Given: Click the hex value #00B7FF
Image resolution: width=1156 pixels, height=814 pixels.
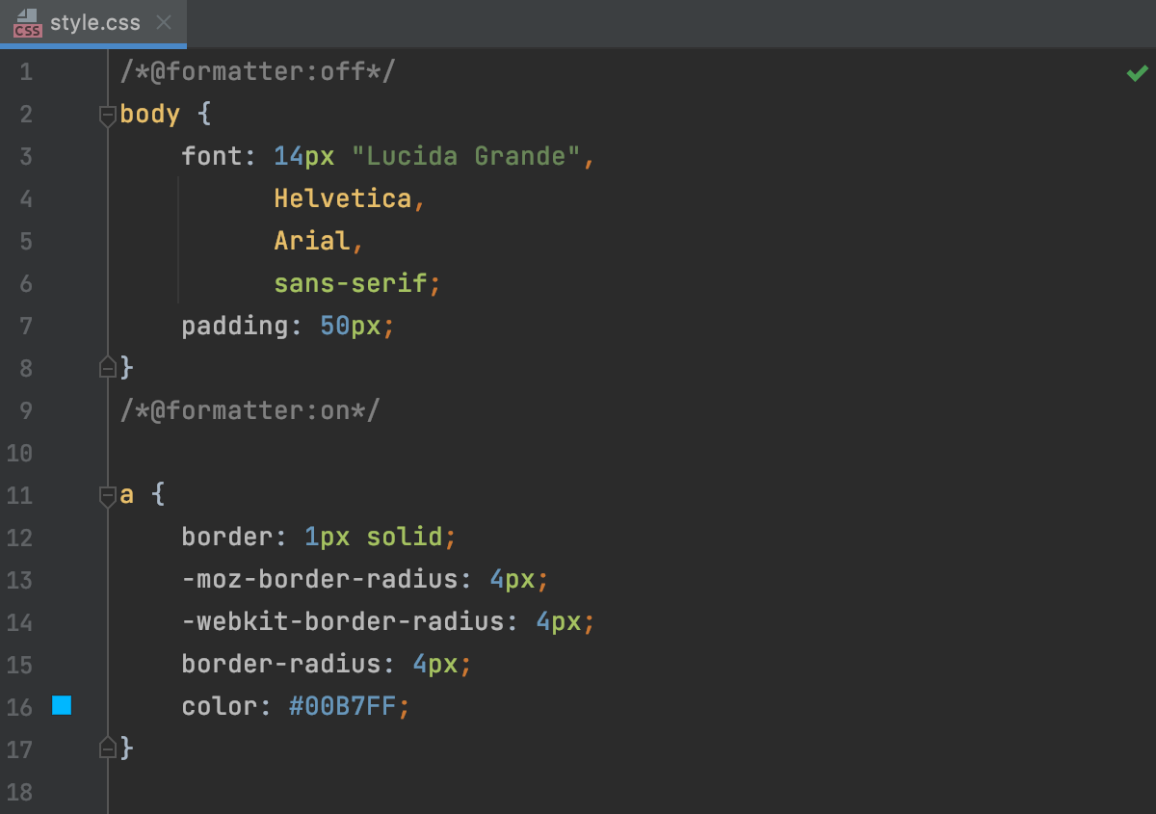Looking at the screenshot, I should point(342,706).
